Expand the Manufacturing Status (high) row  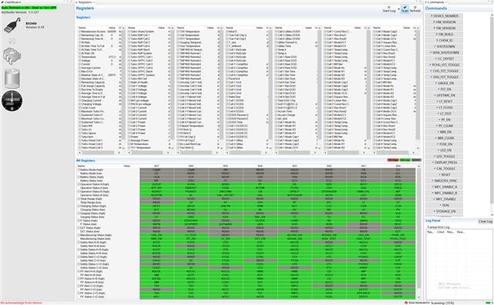click(x=79, y=235)
